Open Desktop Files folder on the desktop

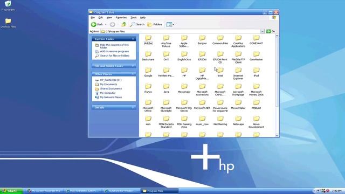tap(8, 23)
